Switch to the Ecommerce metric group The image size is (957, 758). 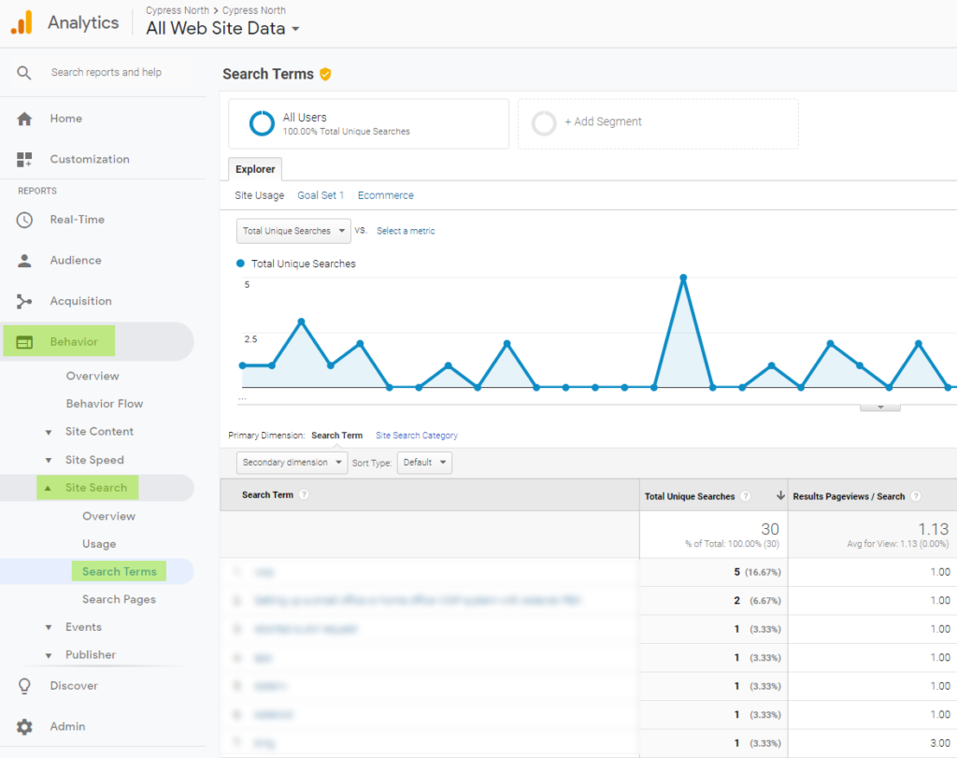point(386,195)
